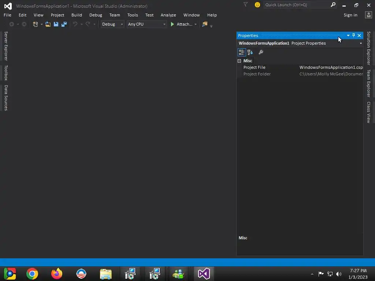
Task: Click the Undo arrow icon
Action: click(x=75, y=24)
